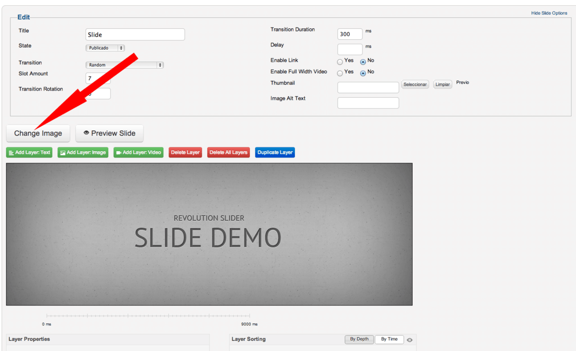Image resolution: width=576 pixels, height=351 pixels.
Task: Click the Change Image button
Action: 38,133
